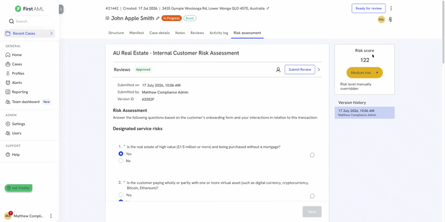Click the assign reviewer icon near Submit Review
This screenshot has height=222, width=445.
pos(279,70)
